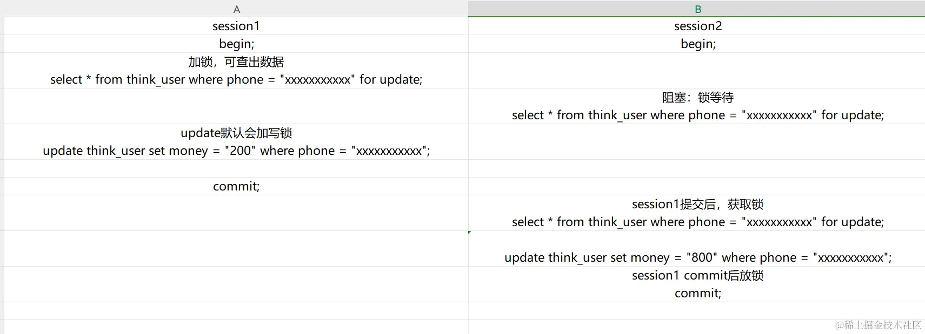Screen dimensions: 925x334
Task: Click the cell with "update默认会加写锁"
Action: (x=236, y=142)
